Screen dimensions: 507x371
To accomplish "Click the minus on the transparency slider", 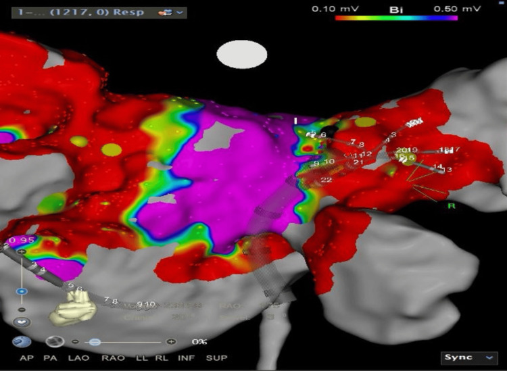I will [x=75, y=341].
